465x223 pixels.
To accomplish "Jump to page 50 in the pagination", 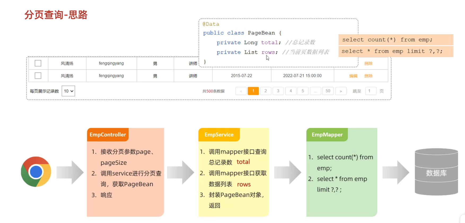I will tap(328, 91).
